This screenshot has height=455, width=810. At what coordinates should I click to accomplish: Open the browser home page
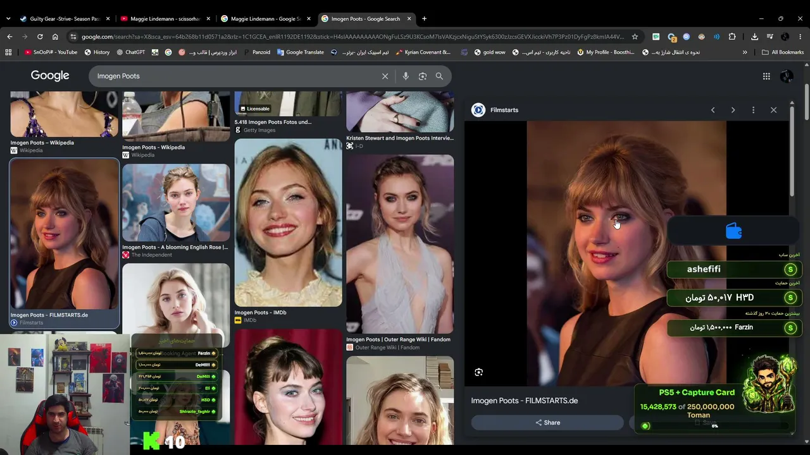click(x=55, y=37)
